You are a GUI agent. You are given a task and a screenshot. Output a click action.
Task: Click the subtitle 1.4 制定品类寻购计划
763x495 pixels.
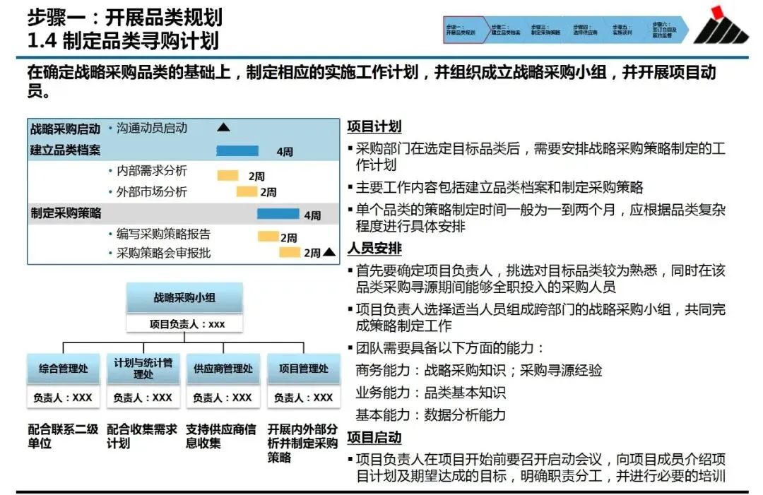[x=123, y=40]
